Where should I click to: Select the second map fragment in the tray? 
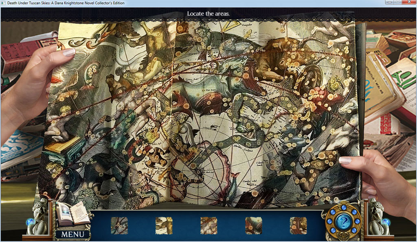point(164,226)
